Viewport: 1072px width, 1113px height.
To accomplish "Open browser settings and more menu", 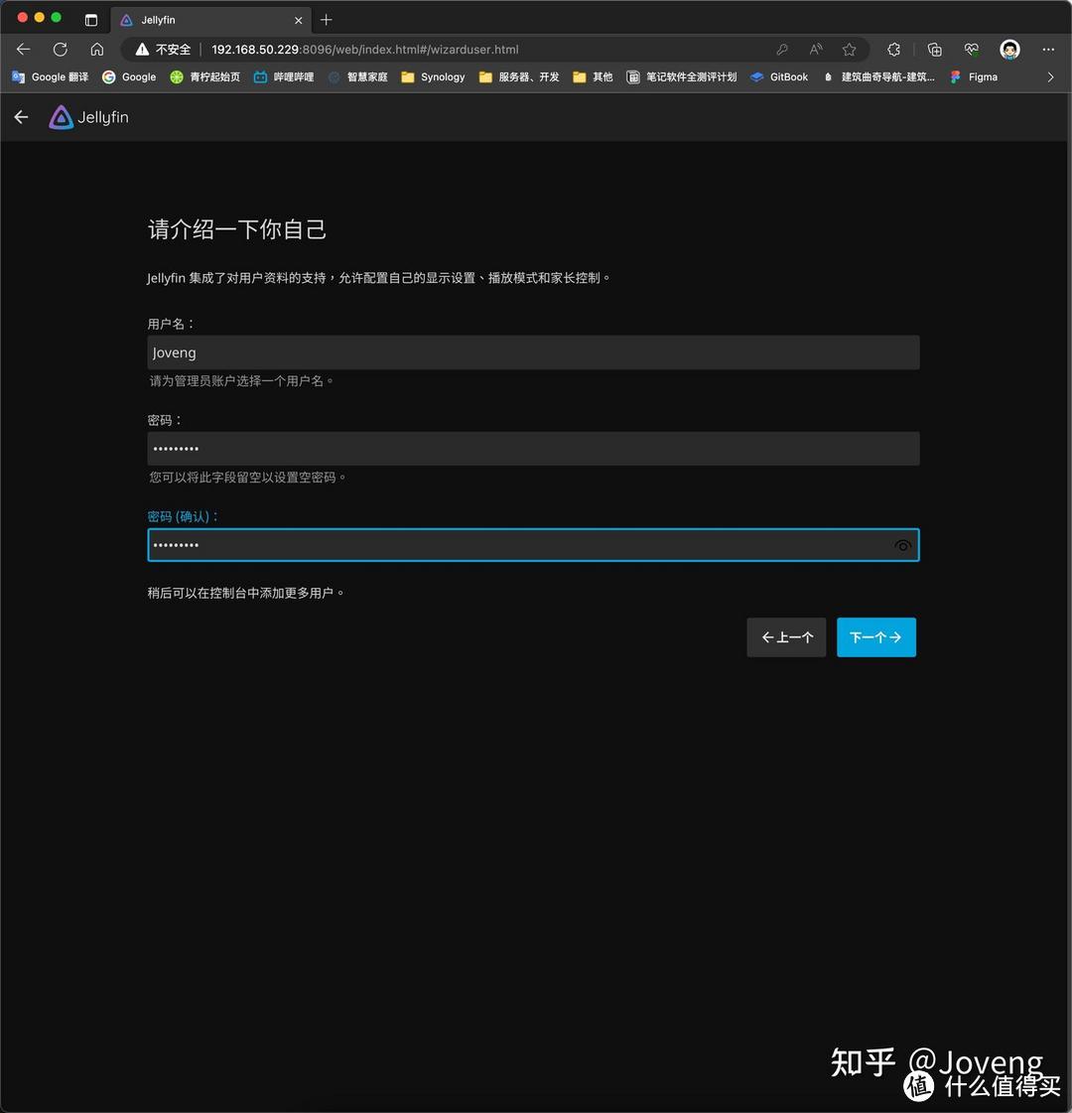I will click(1048, 49).
